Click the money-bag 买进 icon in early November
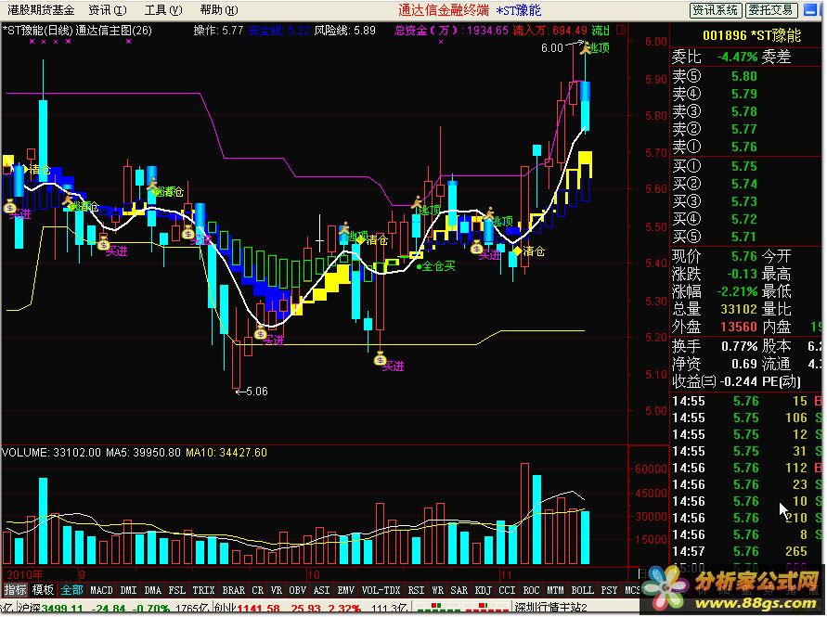This screenshot has height=617, width=827. click(476, 247)
